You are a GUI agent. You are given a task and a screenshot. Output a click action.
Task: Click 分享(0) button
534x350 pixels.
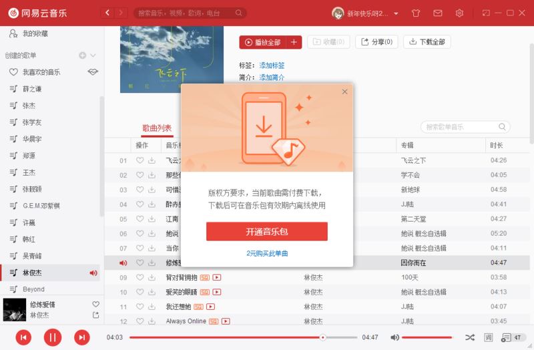tap(376, 42)
